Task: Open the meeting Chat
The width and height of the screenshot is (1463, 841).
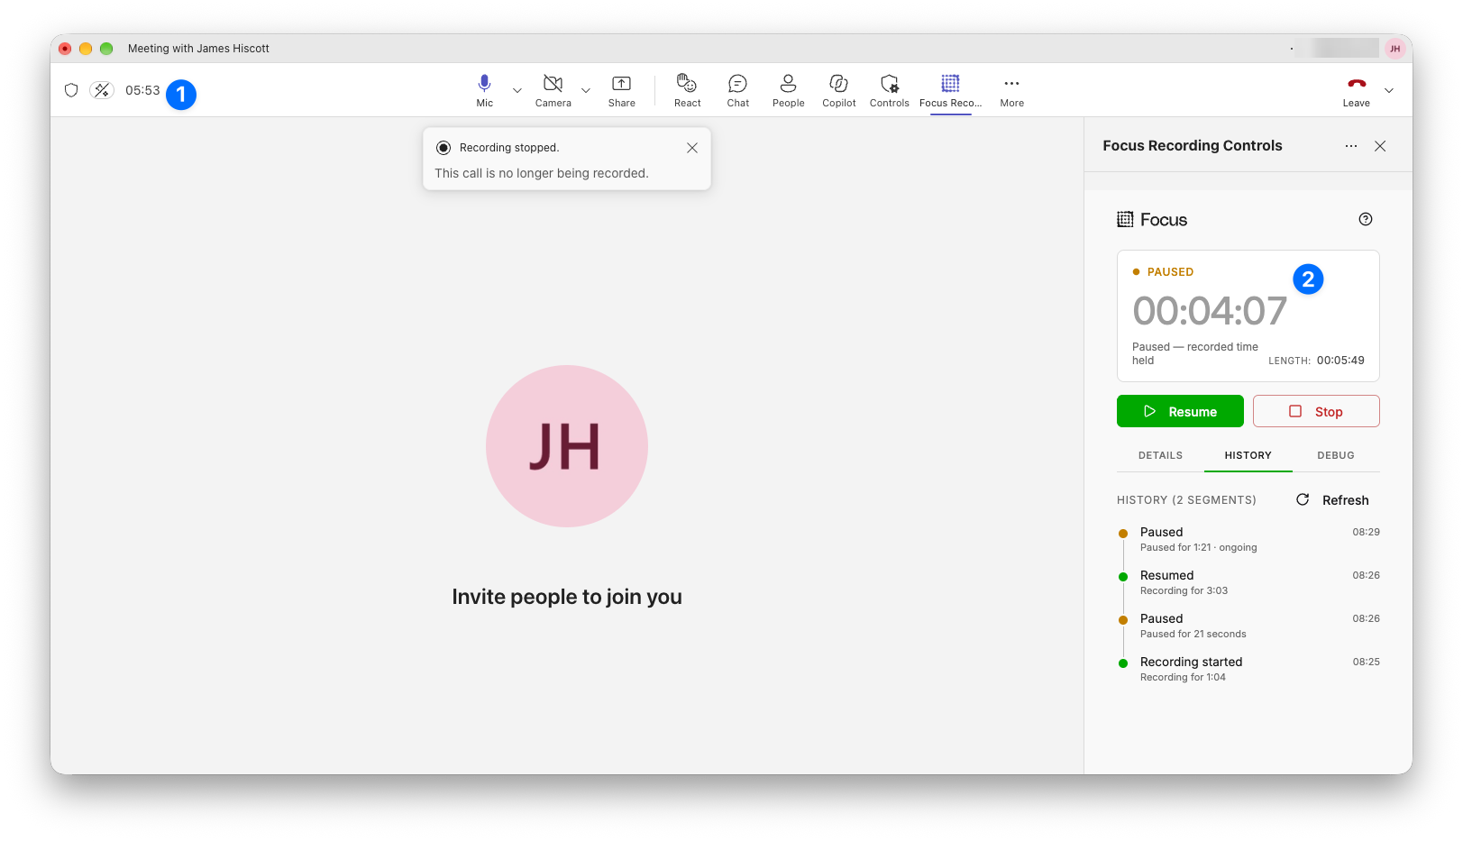Action: tap(737, 90)
